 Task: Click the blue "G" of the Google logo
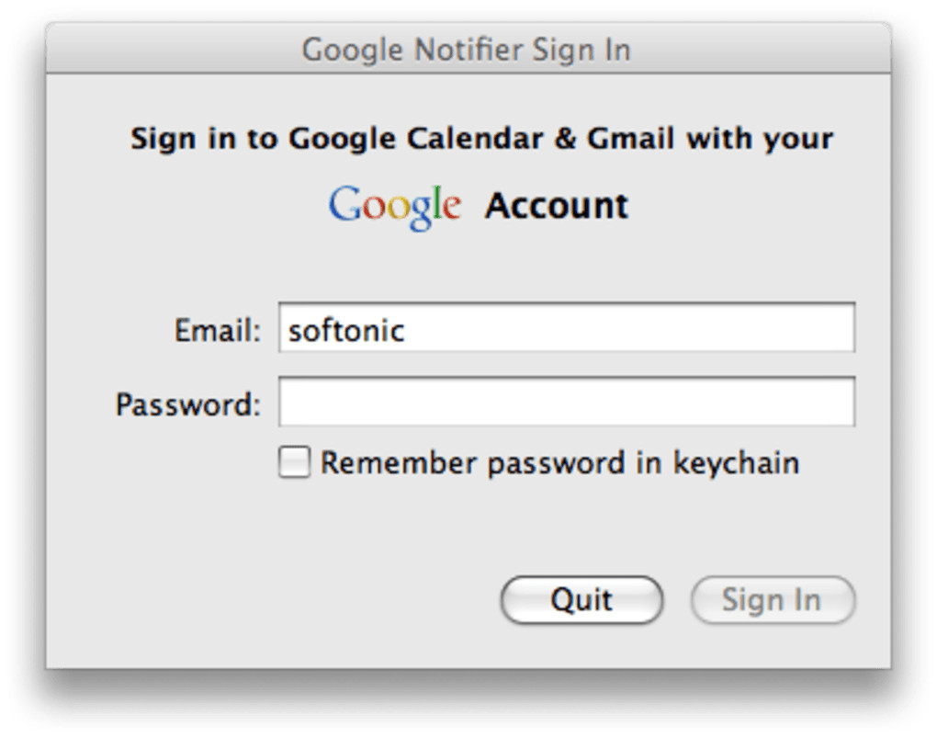[344, 204]
